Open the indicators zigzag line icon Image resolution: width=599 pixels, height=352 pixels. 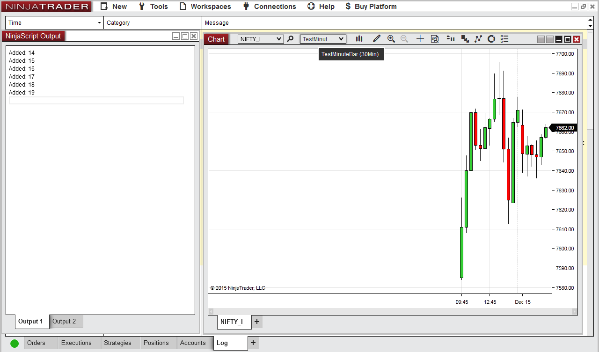point(478,39)
